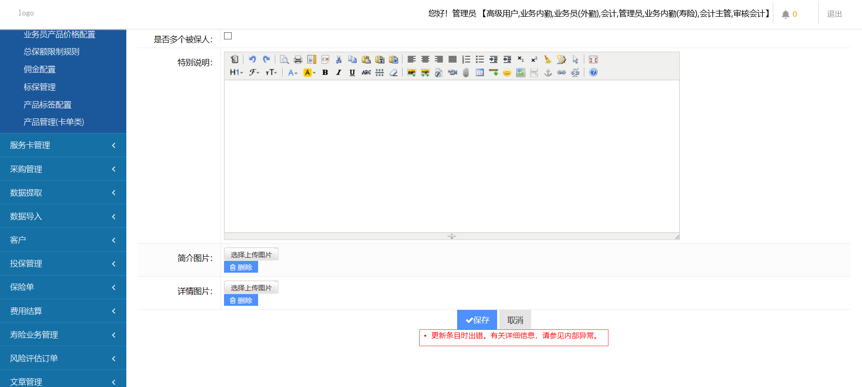Image resolution: width=862 pixels, height=387 pixels.
Task: Open the editor help about icon
Action: click(x=593, y=73)
